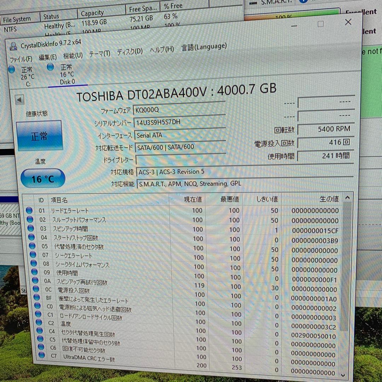Click the status dot for ID 02 row

30,219
